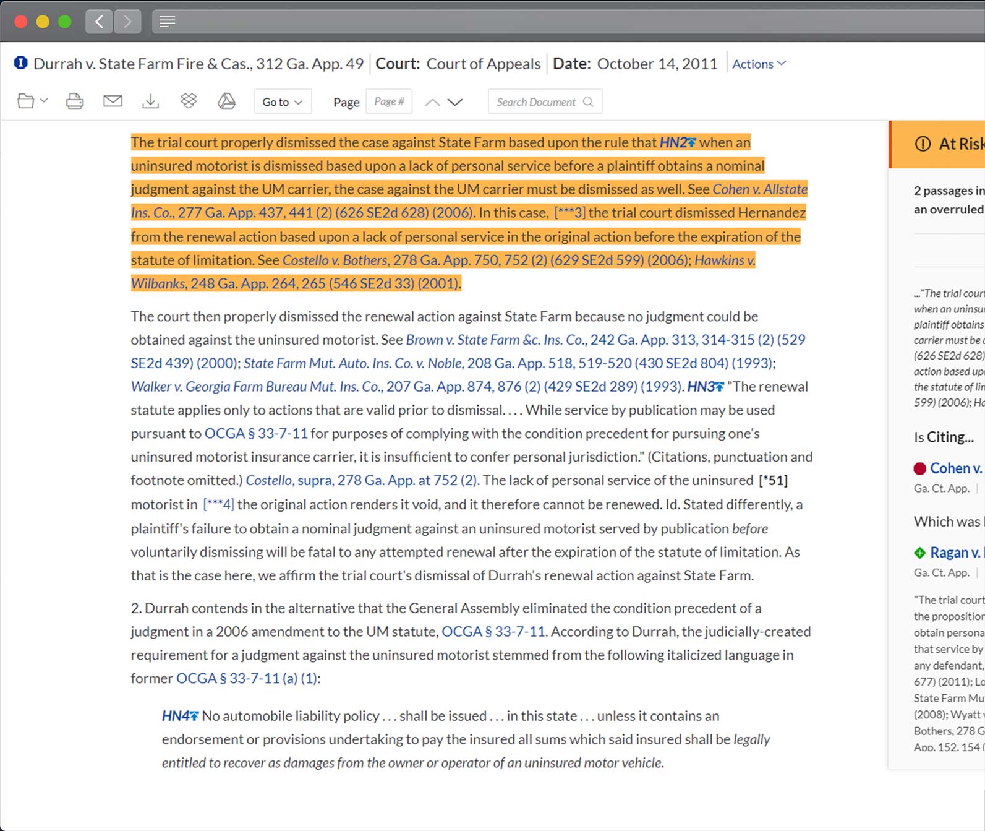Click the case title Durrah v. State Farm
Image resolution: width=985 pixels, height=831 pixels.
pos(198,64)
